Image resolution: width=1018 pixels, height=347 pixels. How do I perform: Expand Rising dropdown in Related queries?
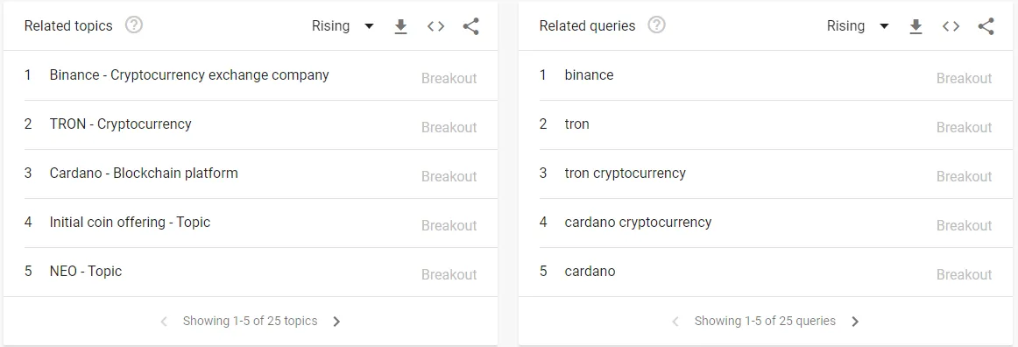(858, 26)
